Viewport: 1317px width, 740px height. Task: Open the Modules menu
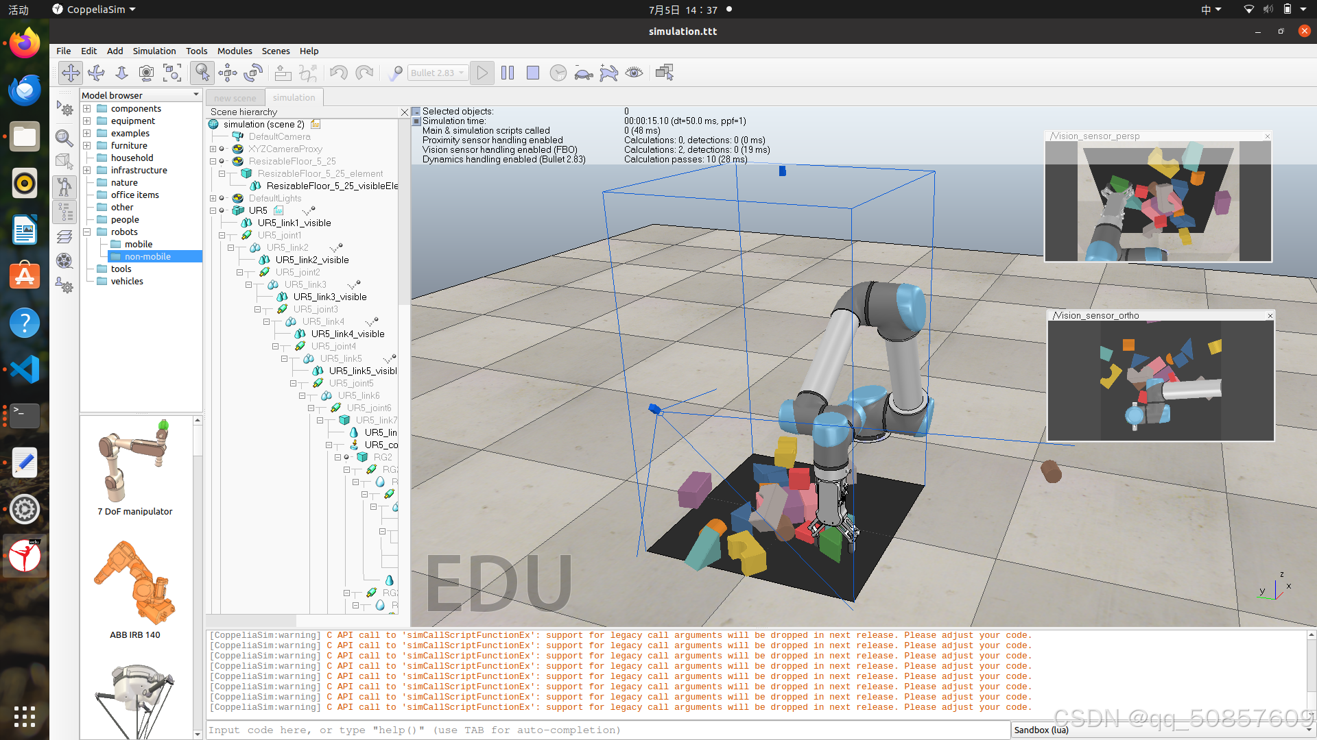(x=235, y=51)
